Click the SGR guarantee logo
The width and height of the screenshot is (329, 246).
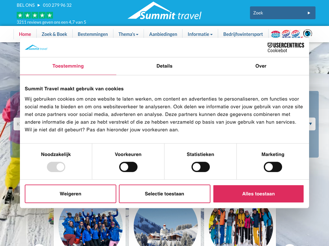click(x=286, y=34)
